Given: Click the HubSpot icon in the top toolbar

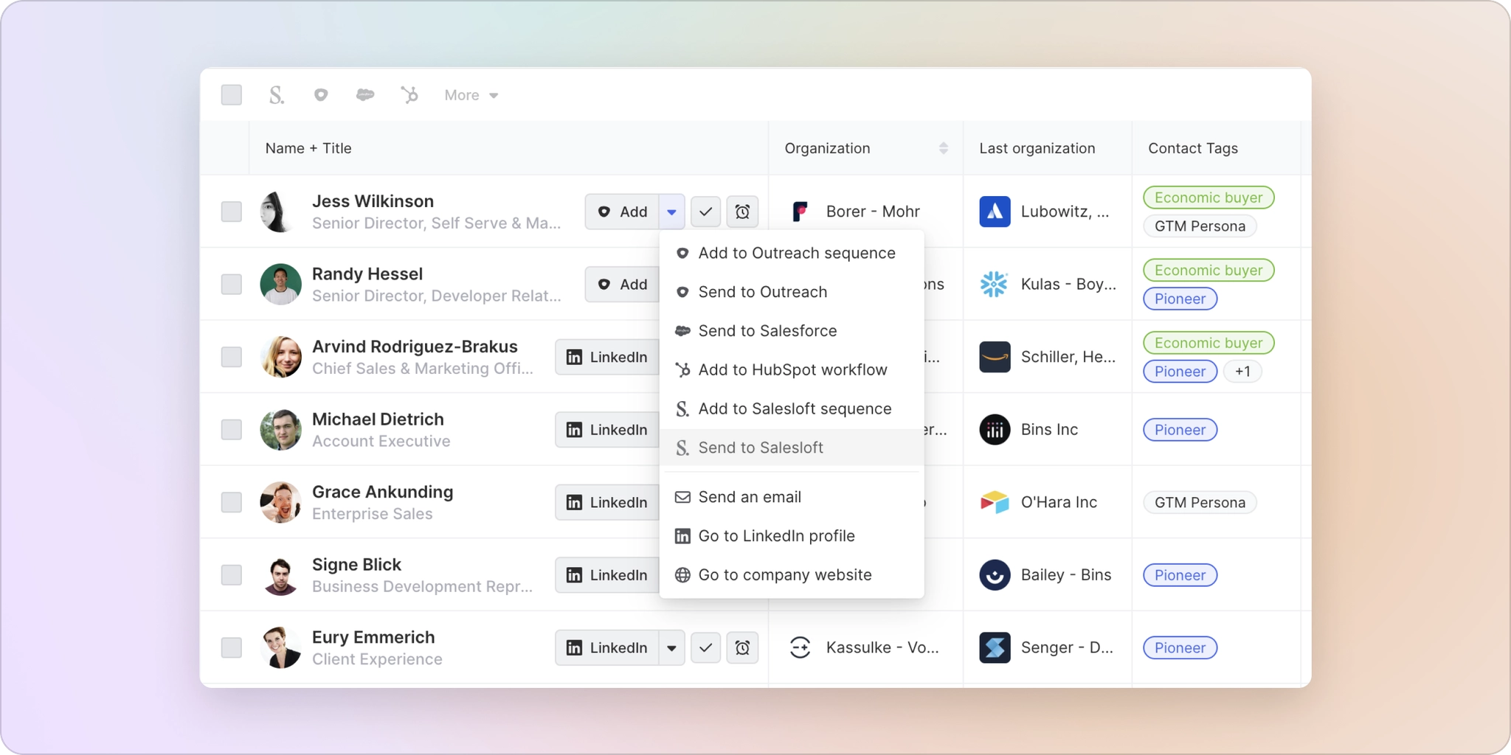Looking at the screenshot, I should tap(409, 95).
